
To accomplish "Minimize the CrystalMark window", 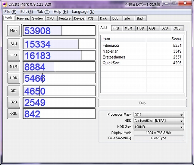I will [x=166, y=3].
